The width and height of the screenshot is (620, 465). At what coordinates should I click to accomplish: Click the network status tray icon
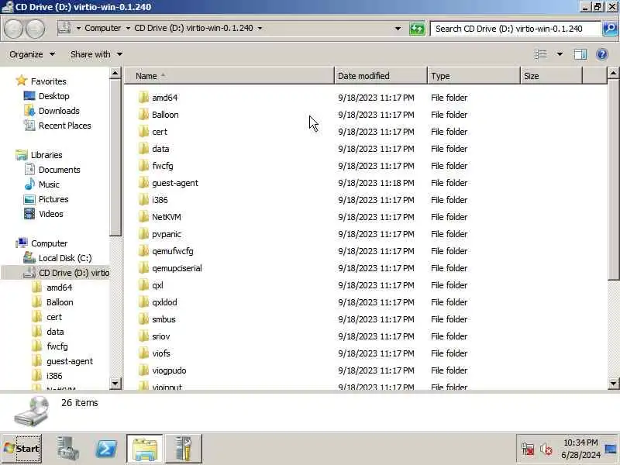tap(528, 449)
